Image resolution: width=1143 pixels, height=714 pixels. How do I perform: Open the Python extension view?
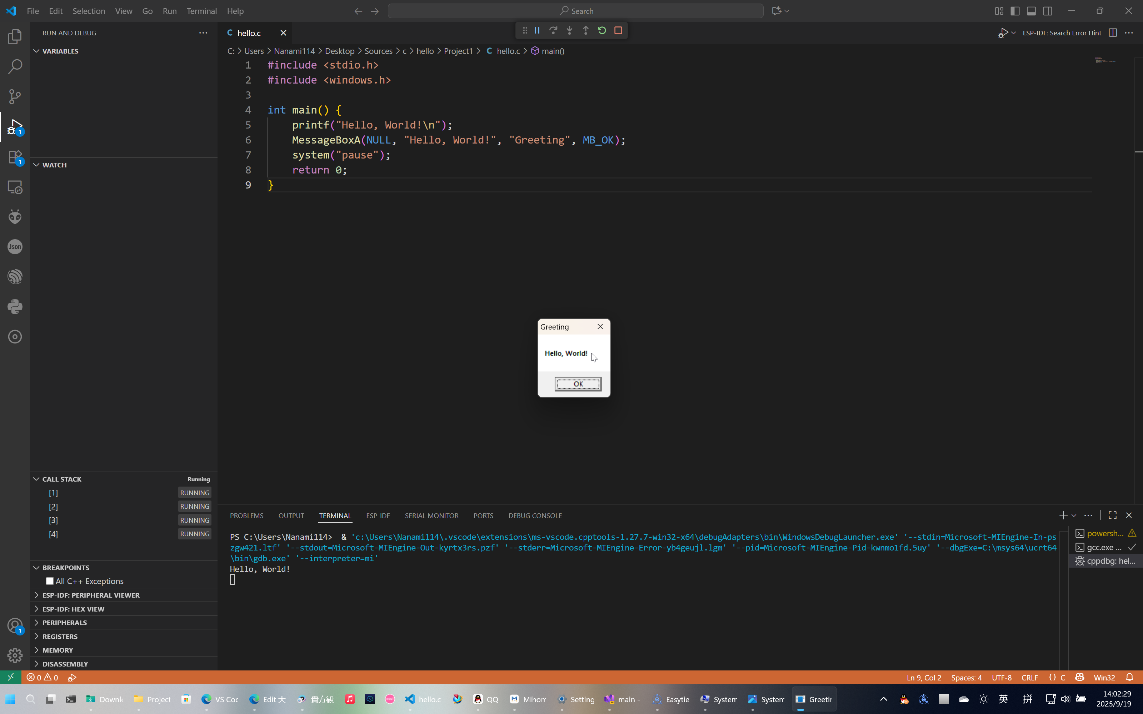tap(15, 306)
